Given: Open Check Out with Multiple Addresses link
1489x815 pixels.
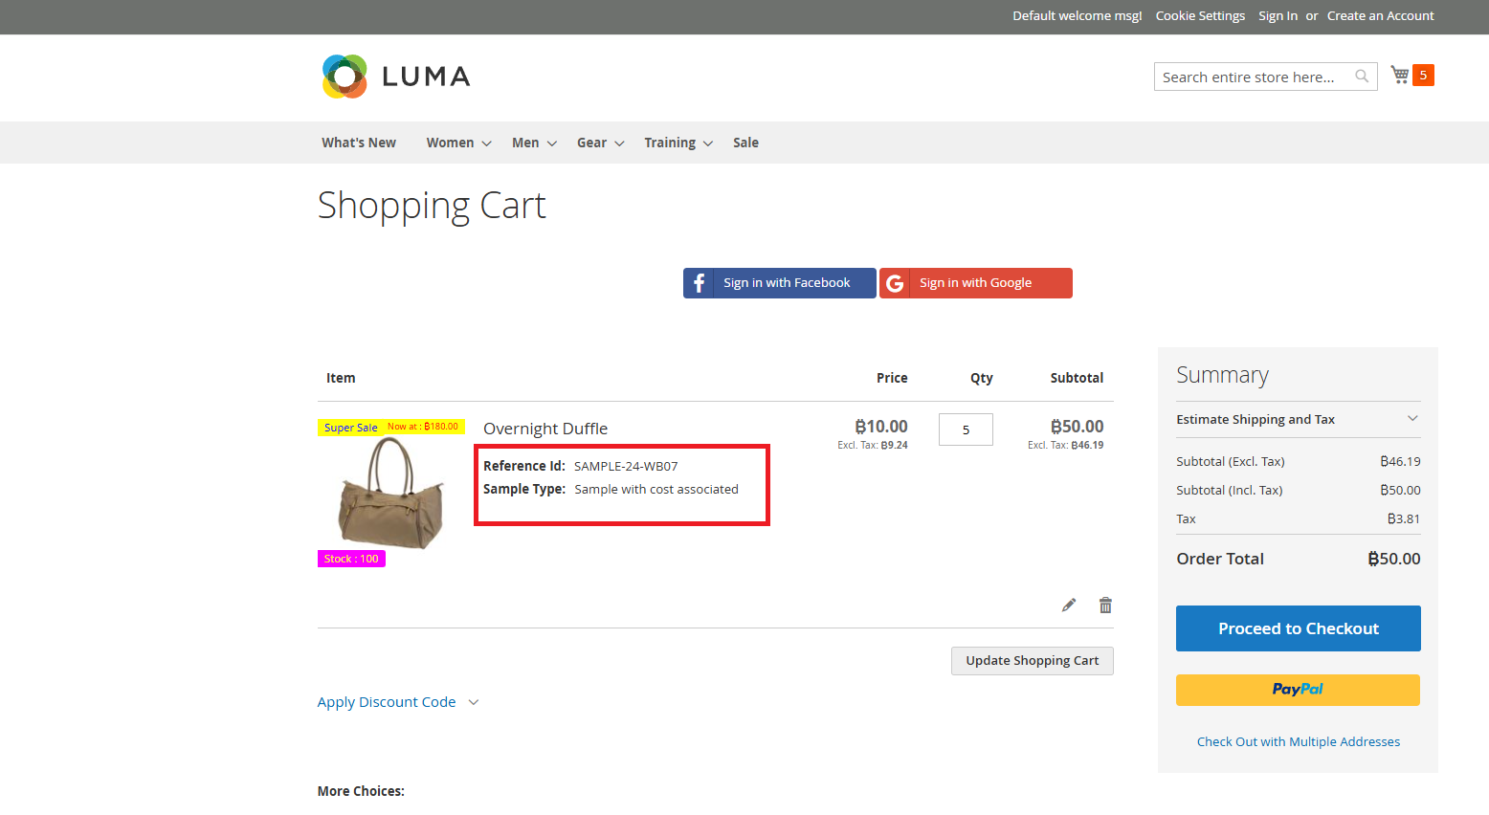Looking at the screenshot, I should pyautogui.click(x=1298, y=741).
